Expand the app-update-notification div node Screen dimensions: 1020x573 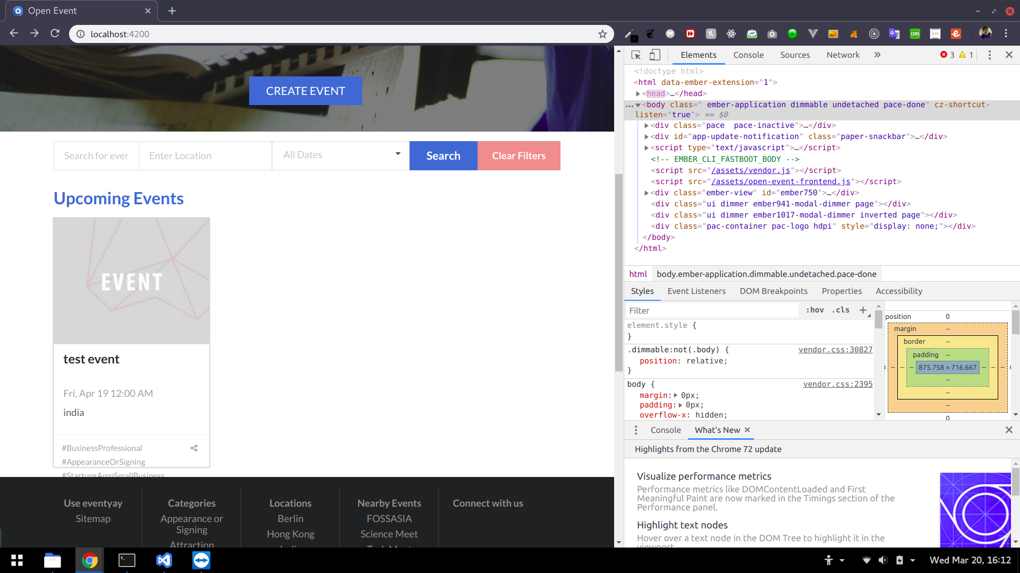(x=647, y=137)
